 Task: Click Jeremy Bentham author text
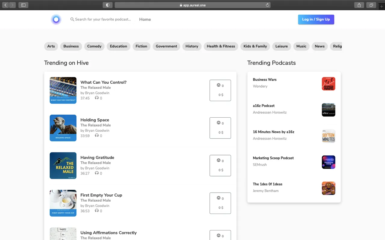point(266,191)
